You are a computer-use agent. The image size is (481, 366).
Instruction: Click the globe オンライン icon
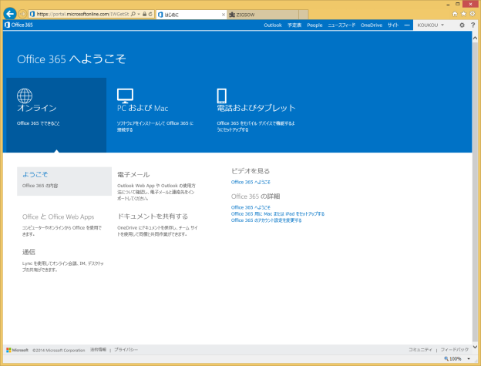click(25, 96)
